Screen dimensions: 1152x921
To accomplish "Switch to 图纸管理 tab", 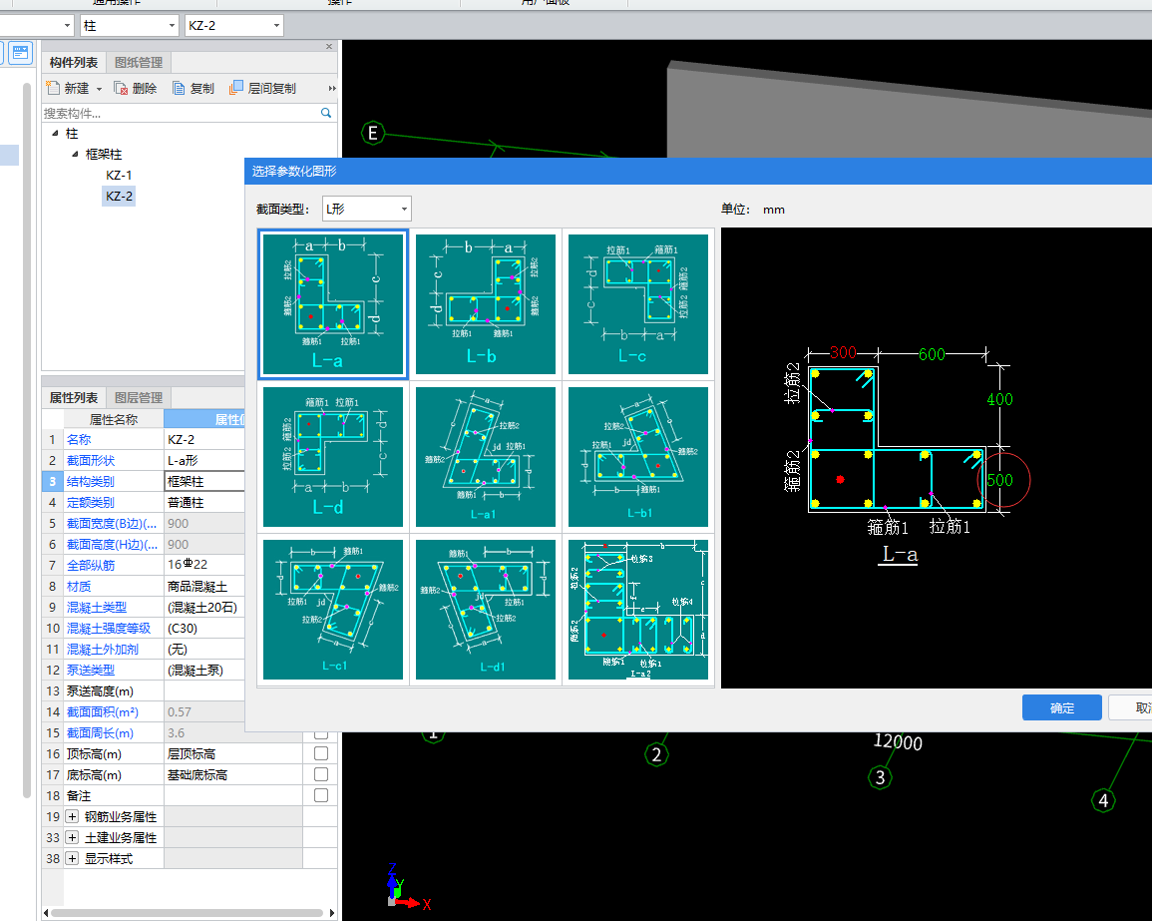I will pos(139,63).
